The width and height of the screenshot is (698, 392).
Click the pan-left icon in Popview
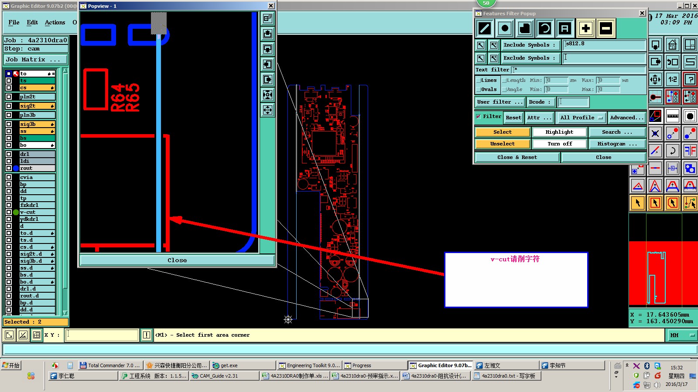point(268,64)
